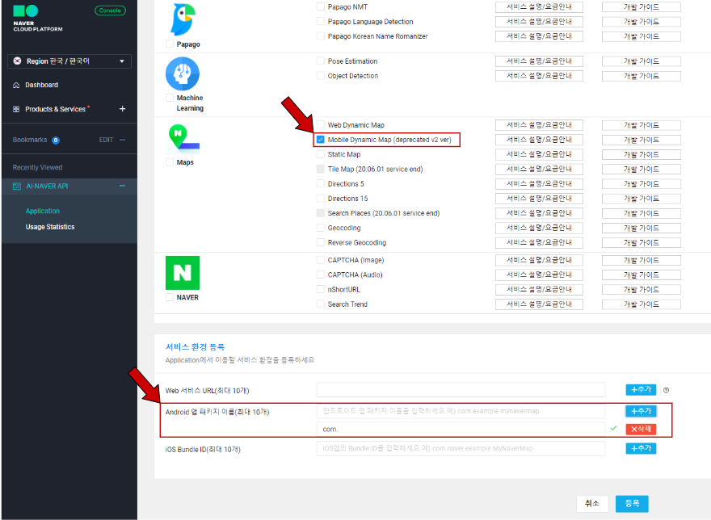Click the Bookmarks count badge
711x520 pixels.
click(55, 140)
